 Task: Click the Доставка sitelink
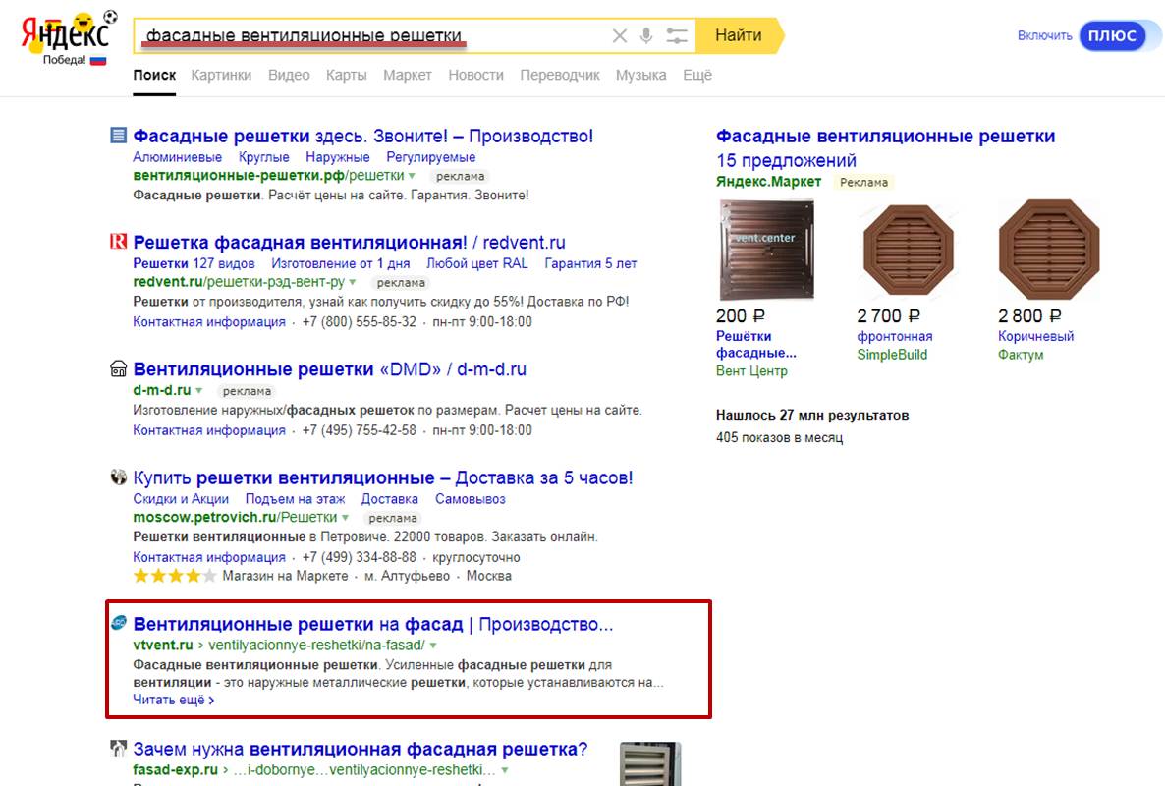point(389,499)
